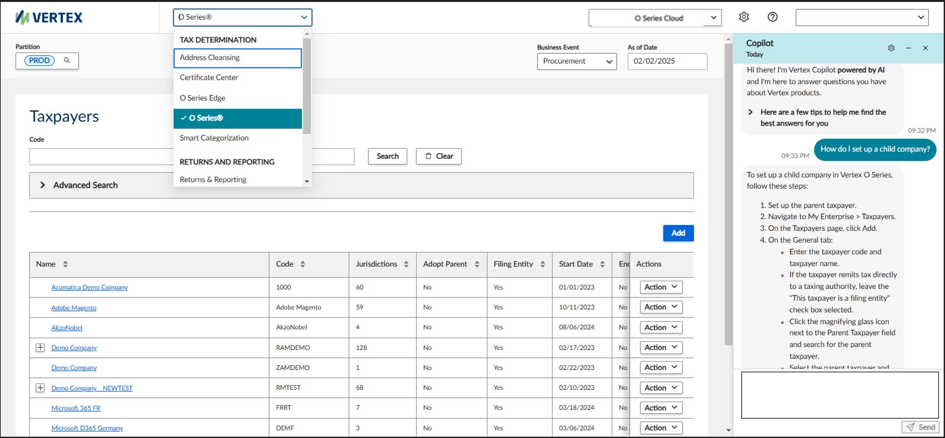
Task: Click the Copilot message input box
Action: pyautogui.click(x=839, y=395)
